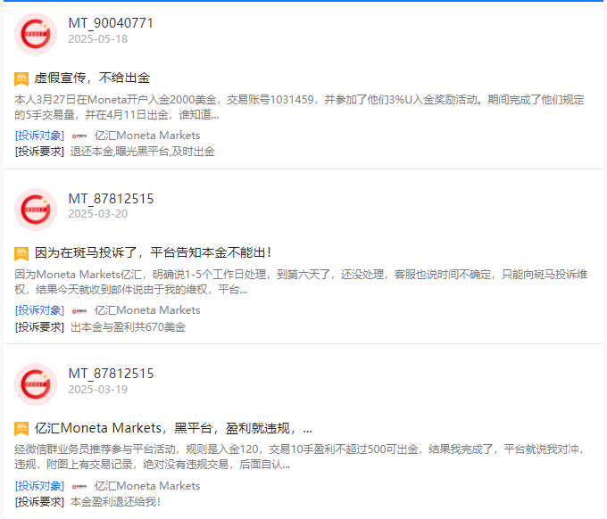The height and width of the screenshot is (519, 607).
Task: Click summary text starting 因为Moneta Markets亿汇
Action: (301, 282)
